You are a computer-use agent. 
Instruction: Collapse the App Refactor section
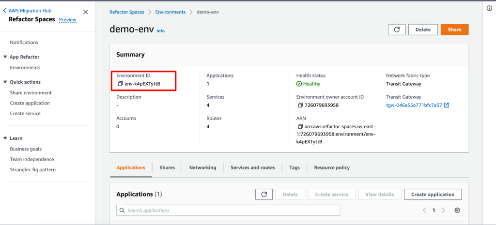(x=5, y=57)
